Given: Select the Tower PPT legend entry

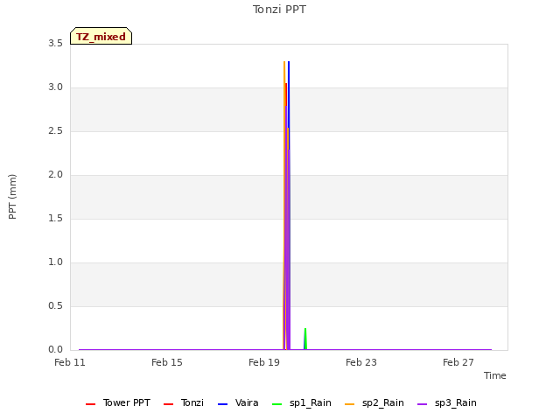Looking at the screenshot, I should click(118, 402).
